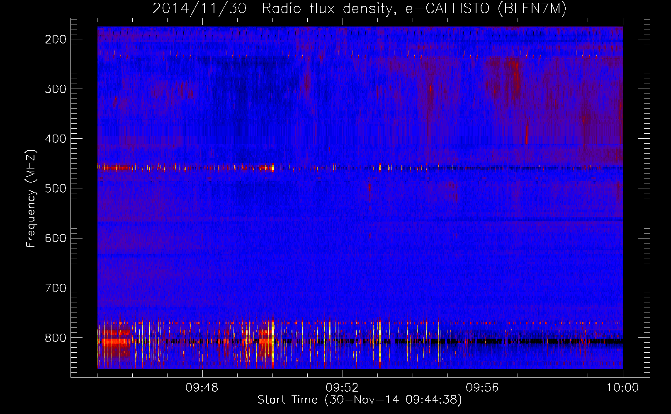
Task: Click the 600 frequency tick label
Action: (x=56, y=238)
